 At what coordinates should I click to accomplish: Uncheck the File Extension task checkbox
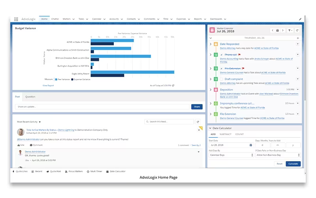click(222, 69)
